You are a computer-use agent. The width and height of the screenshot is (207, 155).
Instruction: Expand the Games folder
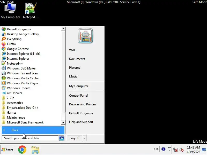(x=9, y=113)
